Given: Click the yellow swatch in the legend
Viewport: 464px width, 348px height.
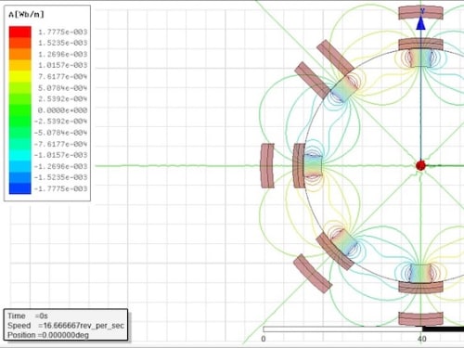Looking at the screenshot, I should [x=20, y=76].
